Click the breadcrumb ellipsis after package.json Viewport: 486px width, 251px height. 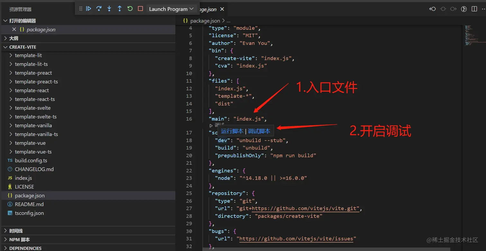229,21
